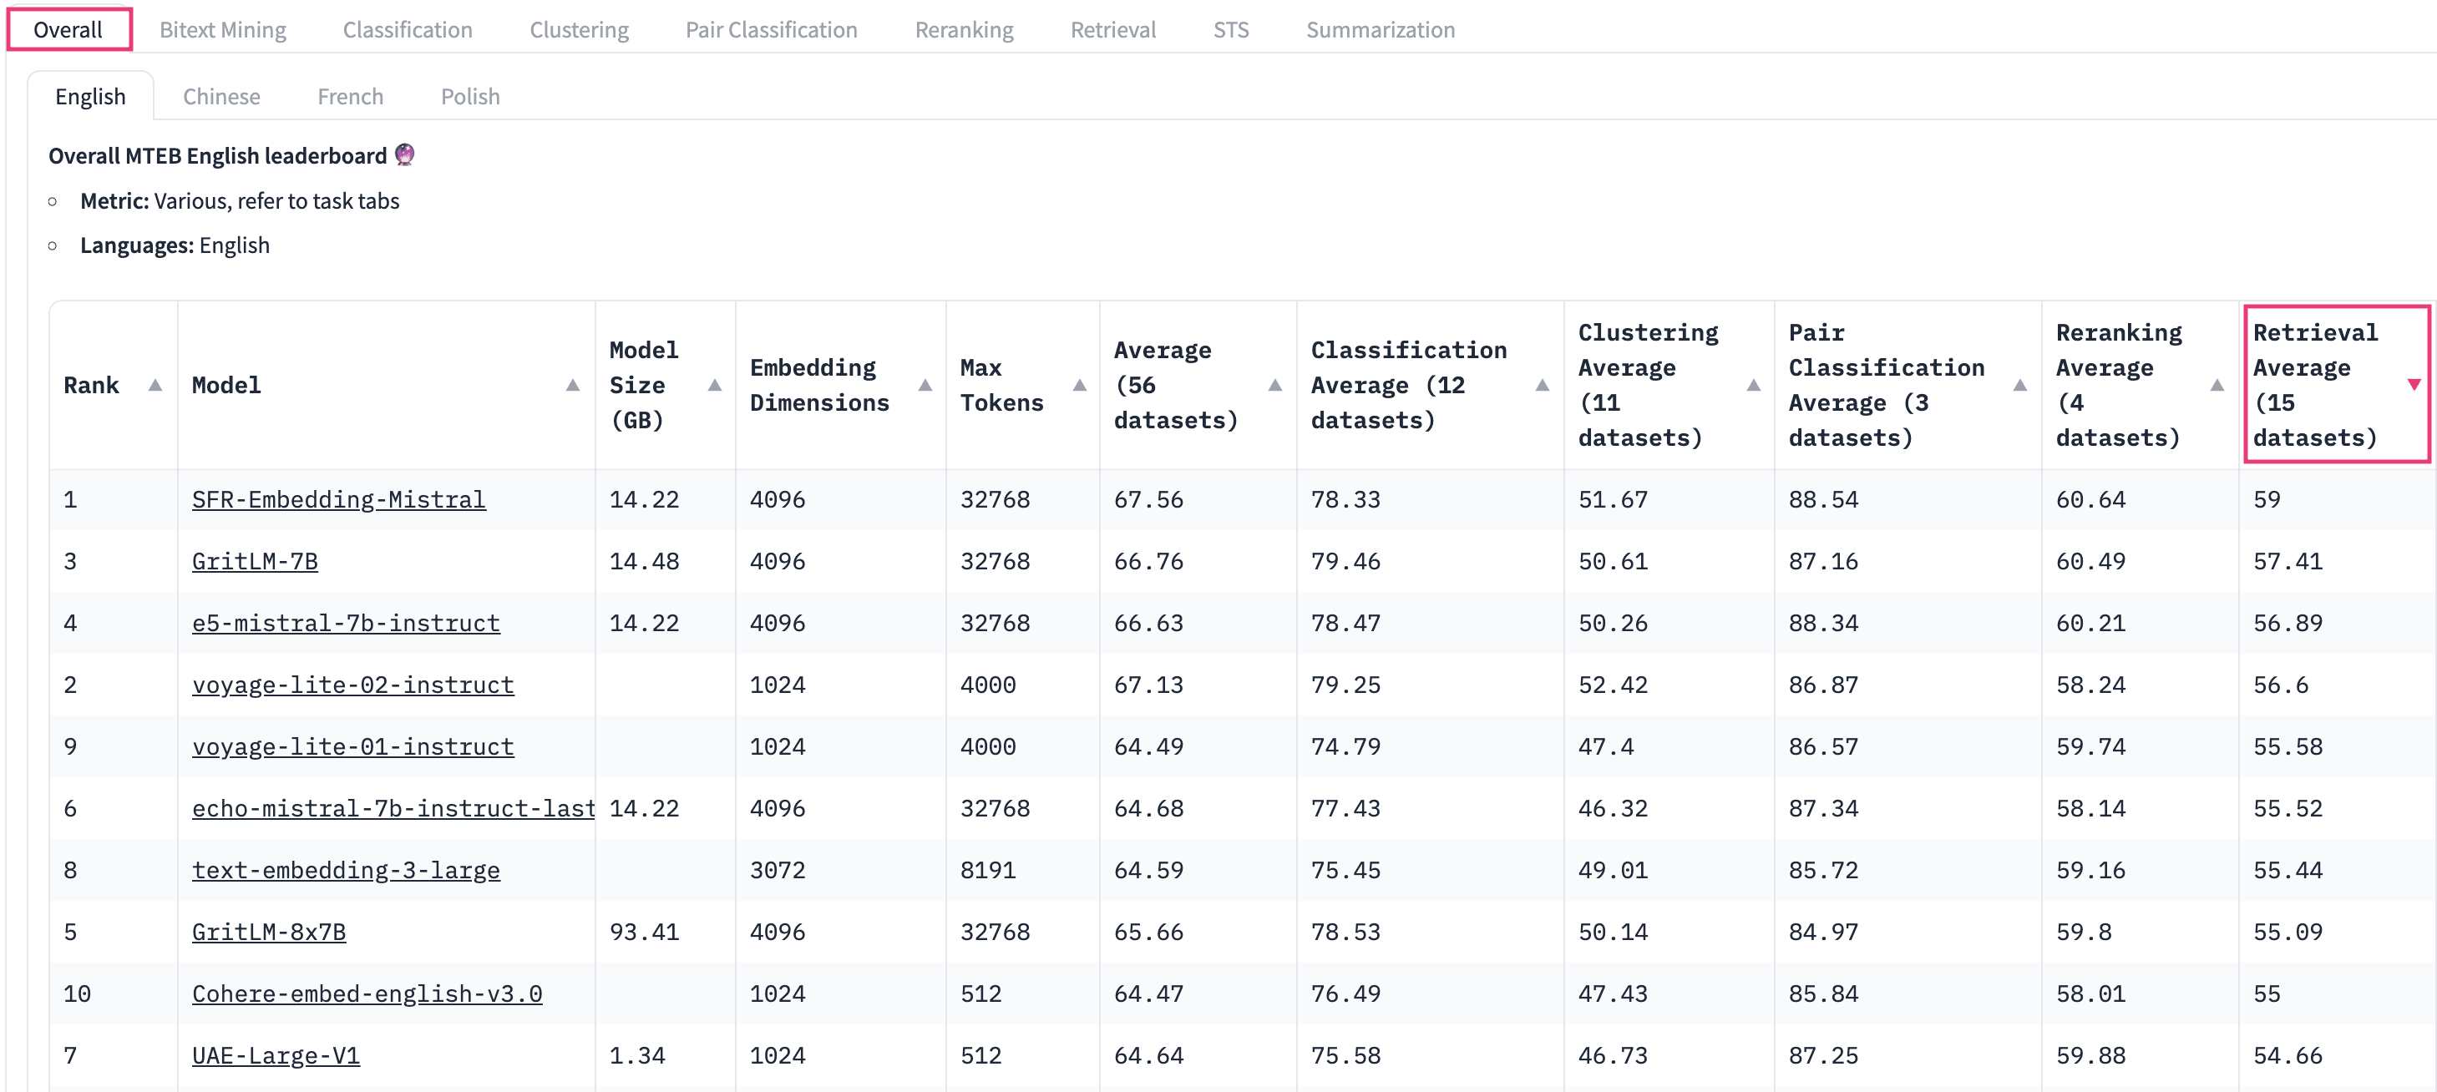Click the voyage-lite-02-instruct retrieval score 56.6

[x=2280, y=685]
